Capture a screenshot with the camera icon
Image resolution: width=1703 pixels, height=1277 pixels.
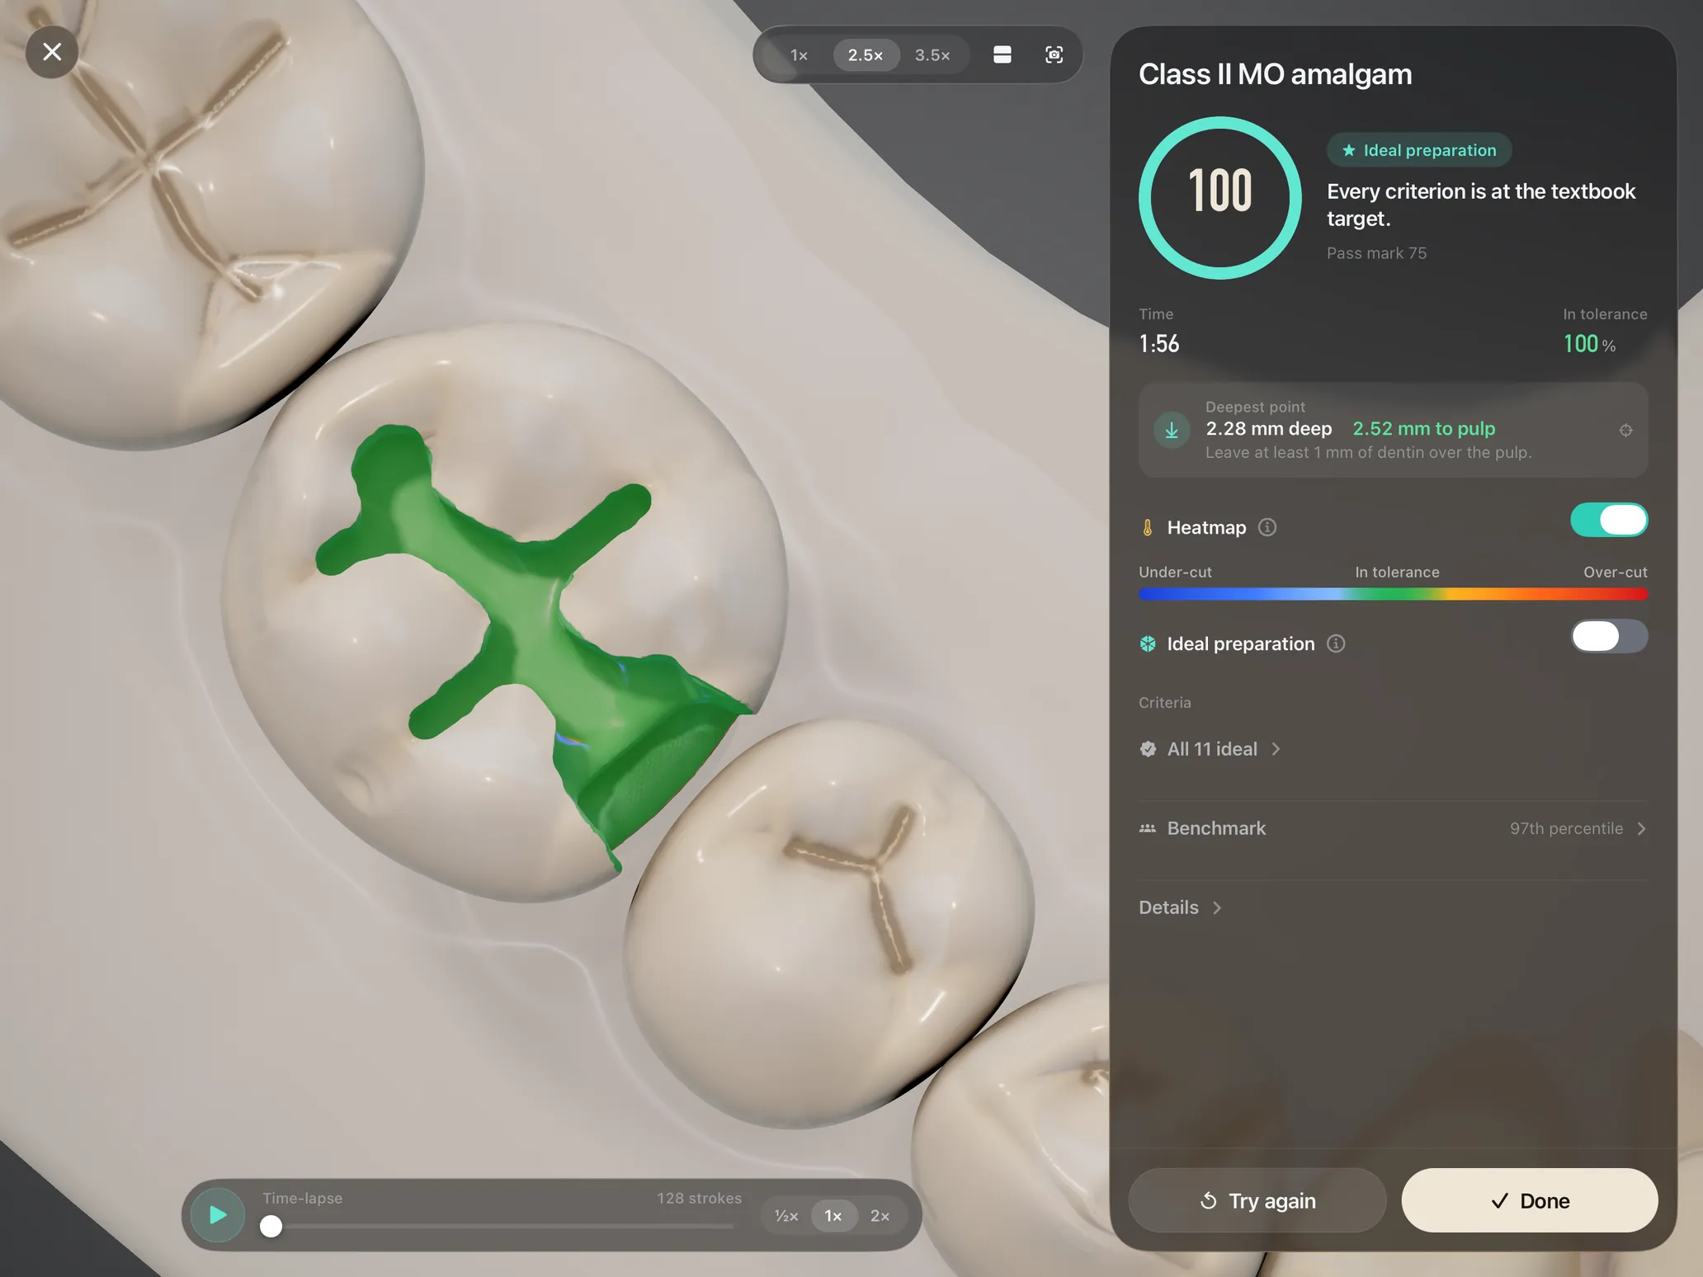pos(1054,55)
